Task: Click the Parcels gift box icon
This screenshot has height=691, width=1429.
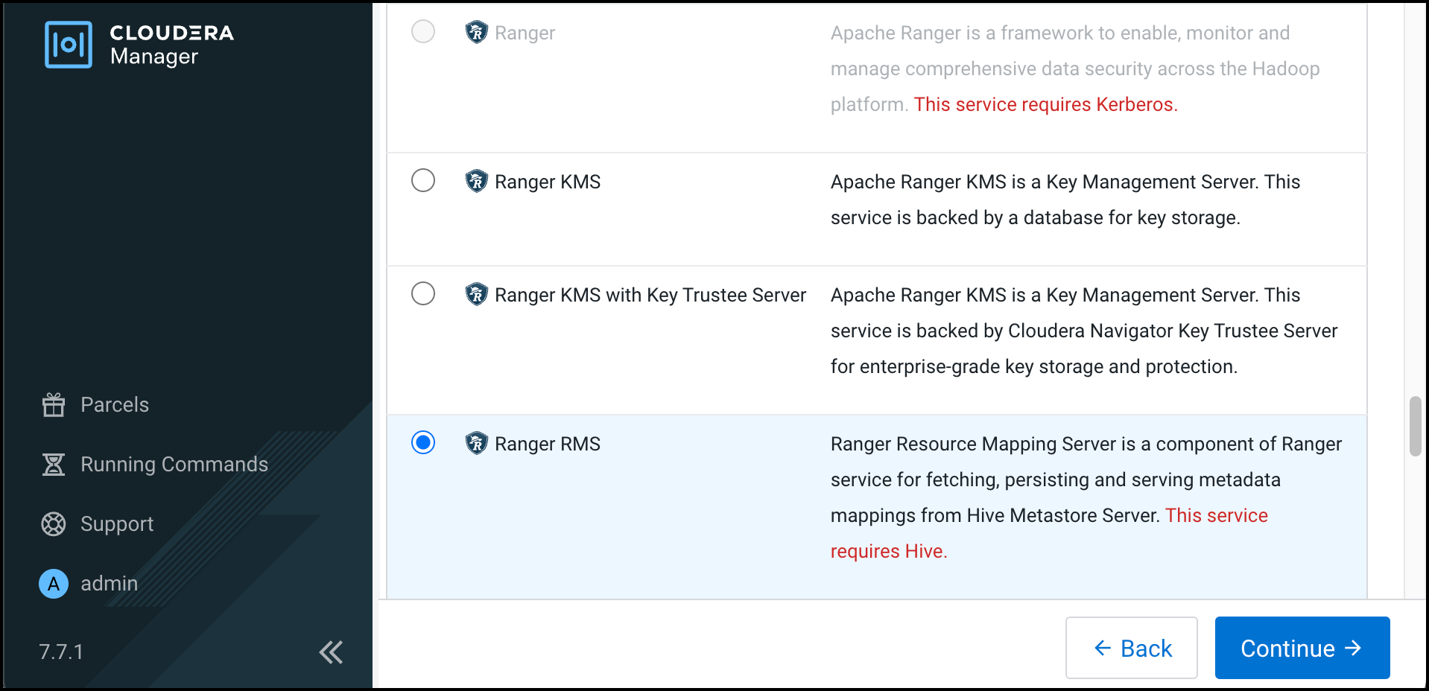Action: point(54,404)
